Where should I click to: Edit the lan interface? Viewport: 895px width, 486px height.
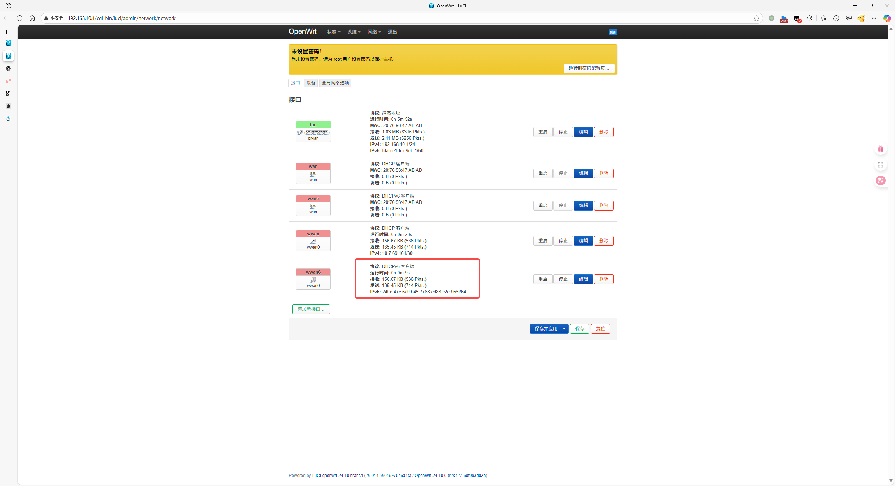pos(583,132)
